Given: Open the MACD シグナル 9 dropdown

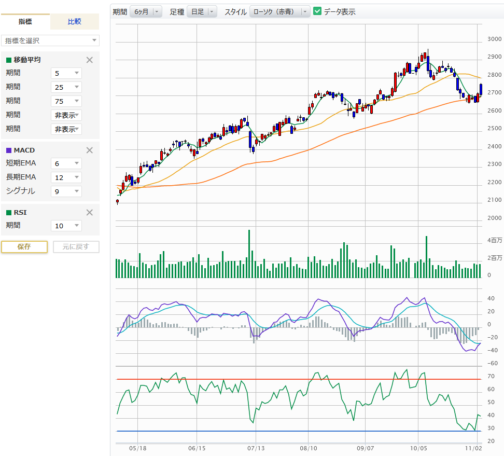Looking at the screenshot, I should [66, 191].
